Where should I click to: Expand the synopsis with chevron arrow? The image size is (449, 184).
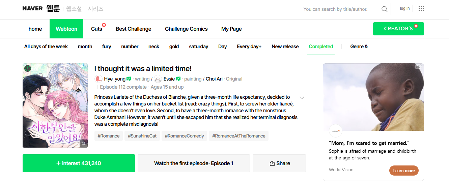click(302, 98)
